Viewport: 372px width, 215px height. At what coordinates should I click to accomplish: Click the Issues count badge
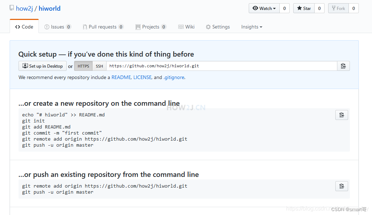coord(68,27)
